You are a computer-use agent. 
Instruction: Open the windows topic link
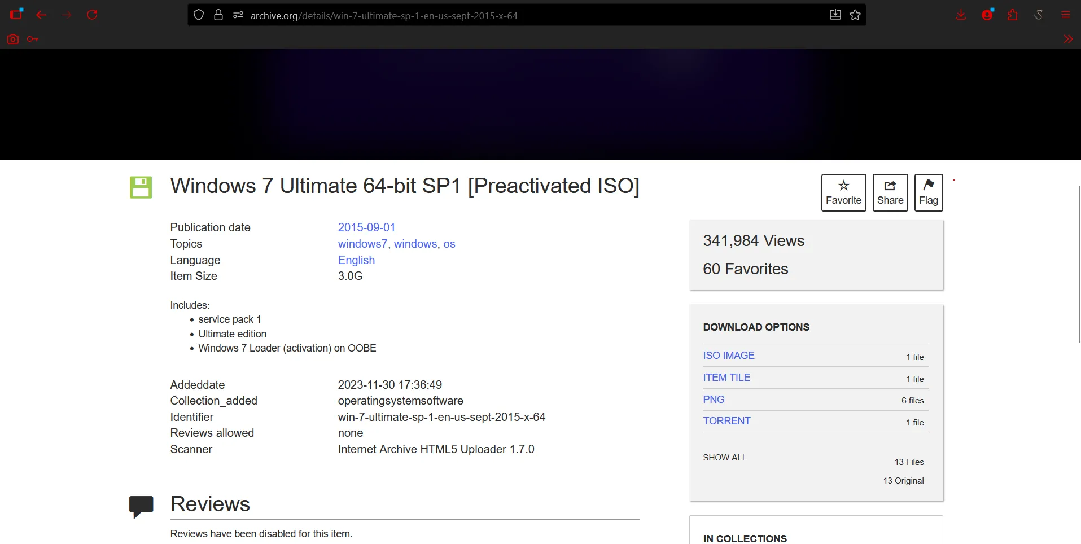coord(415,244)
